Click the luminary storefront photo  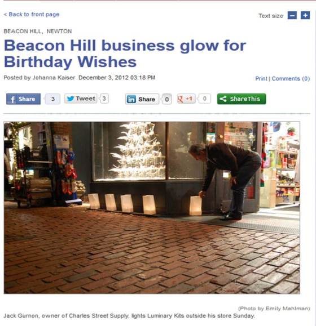(x=152, y=208)
